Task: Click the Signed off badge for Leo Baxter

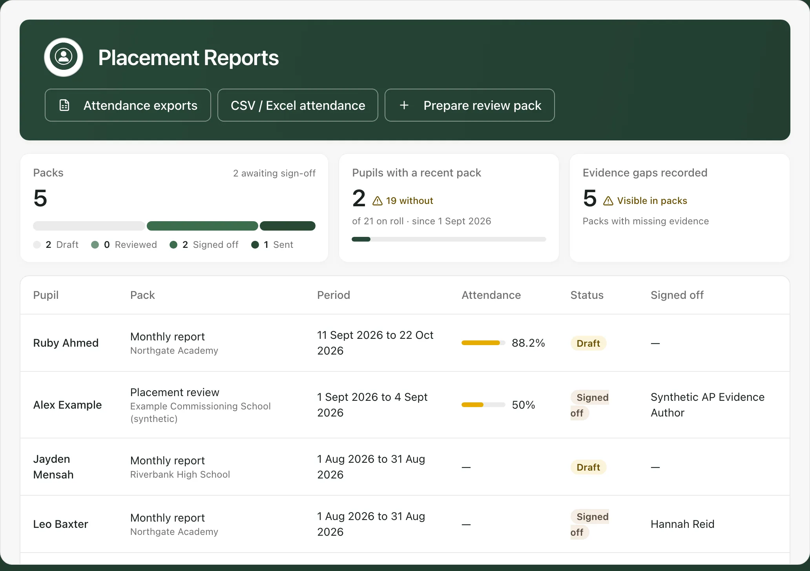Action: click(590, 524)
